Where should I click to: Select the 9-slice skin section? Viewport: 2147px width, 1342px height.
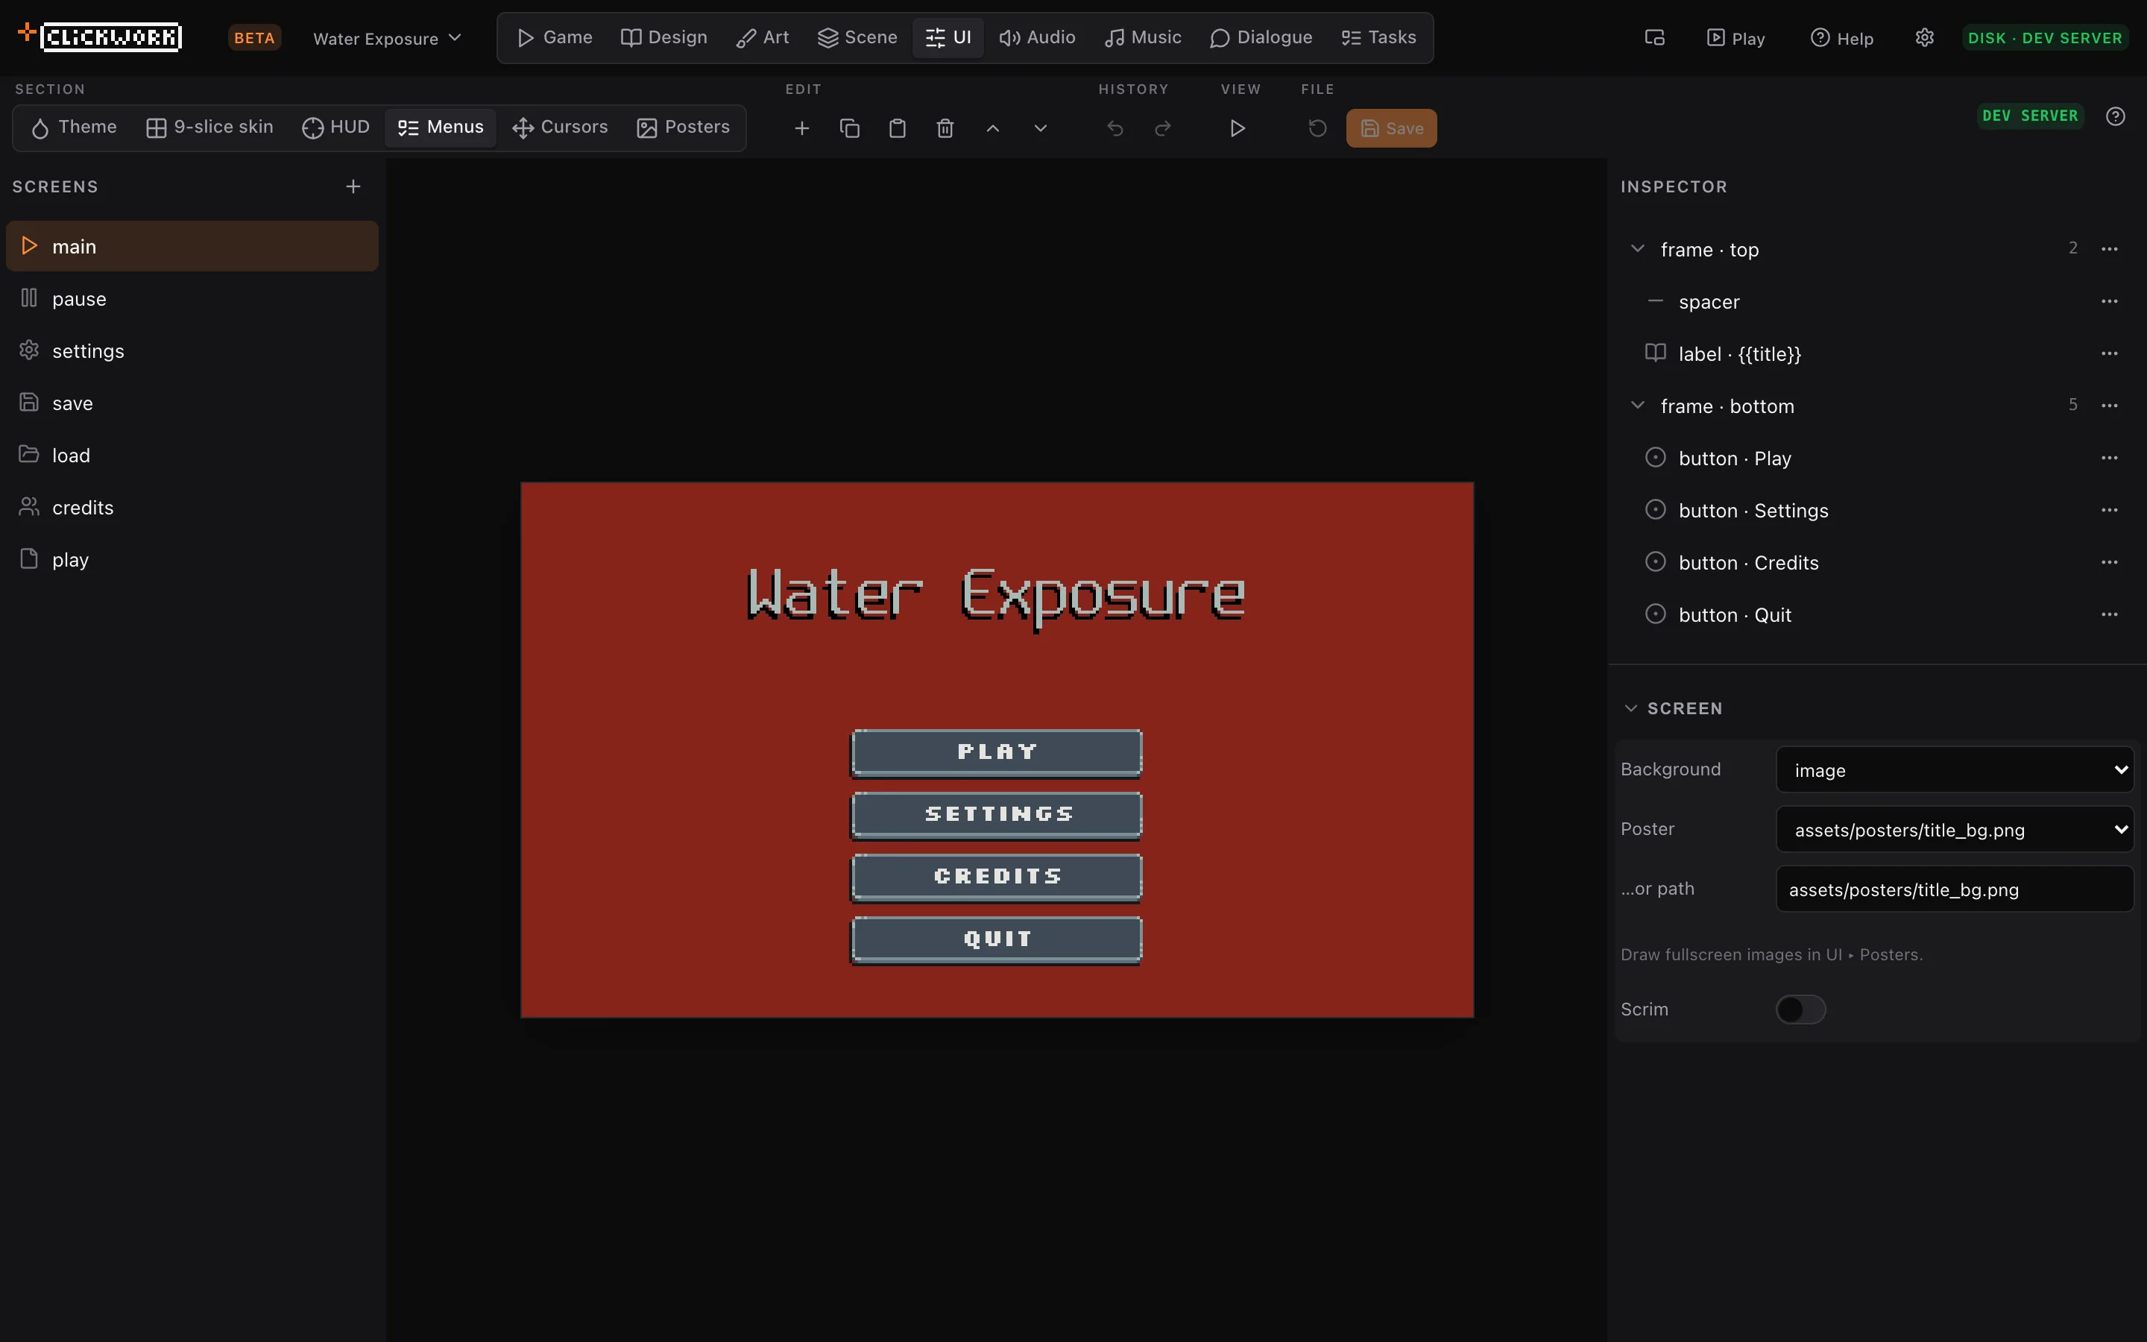click(209, 127)
